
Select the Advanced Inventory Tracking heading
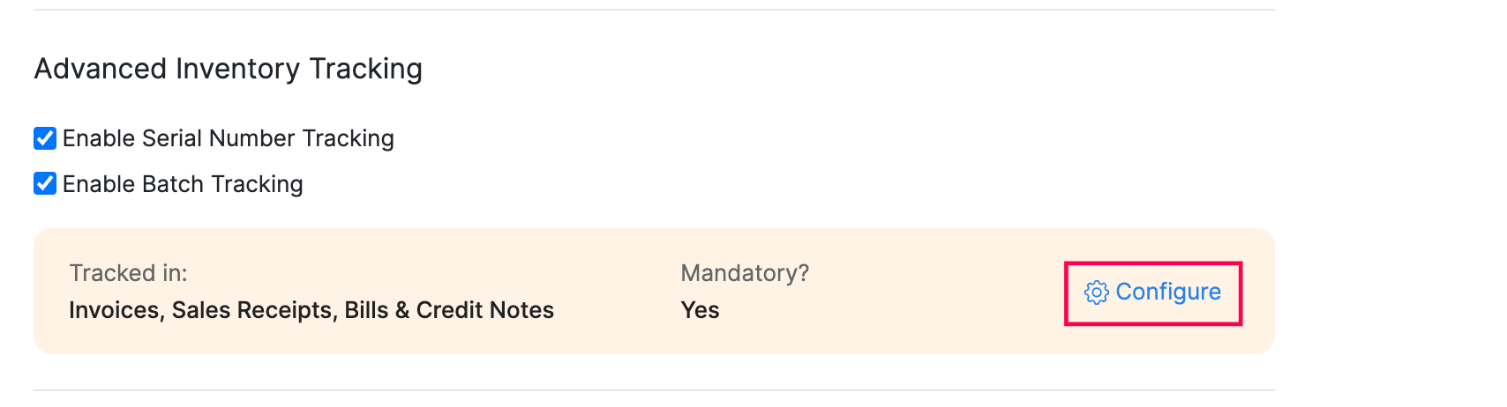[228, 69]
